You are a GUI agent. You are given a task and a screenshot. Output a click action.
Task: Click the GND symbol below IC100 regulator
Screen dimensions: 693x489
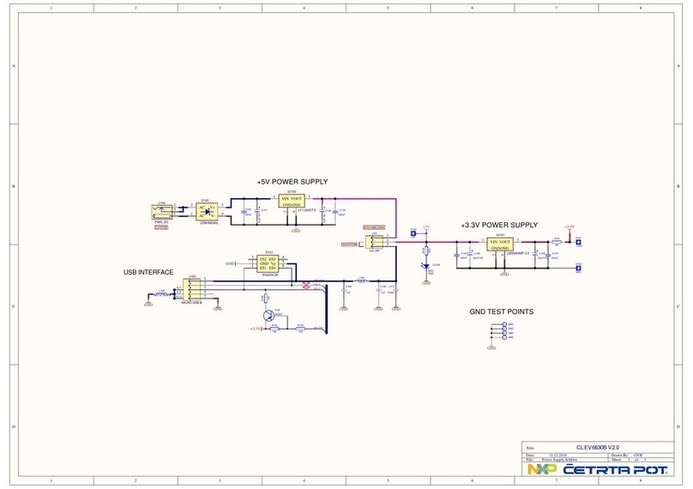click(296, 231)
